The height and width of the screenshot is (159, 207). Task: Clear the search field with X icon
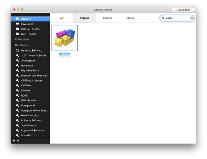(x=192, y=18)
